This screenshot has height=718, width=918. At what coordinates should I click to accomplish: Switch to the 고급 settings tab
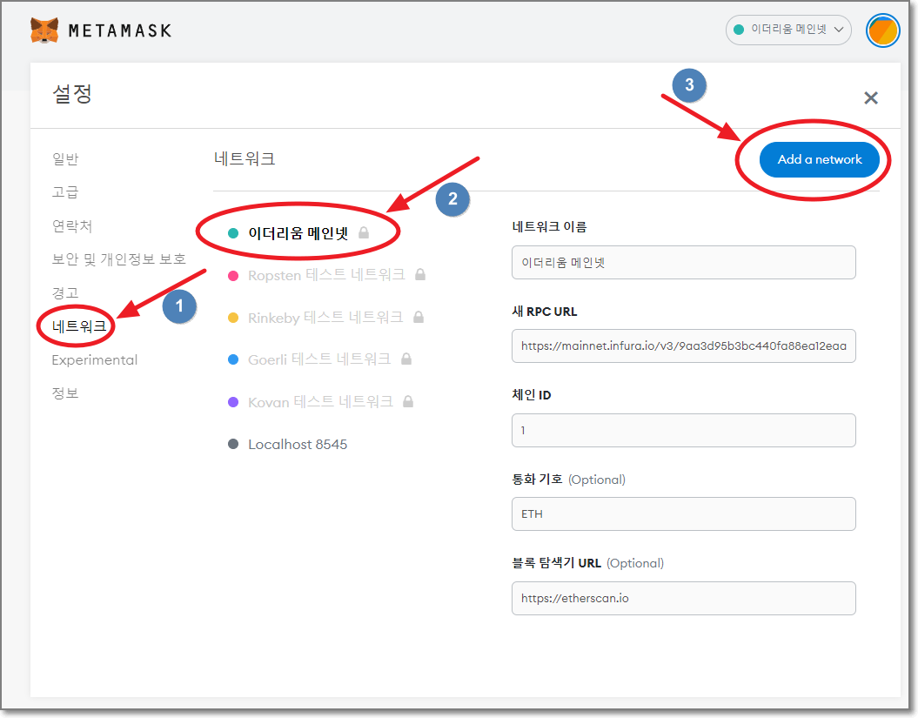[66, 192]
